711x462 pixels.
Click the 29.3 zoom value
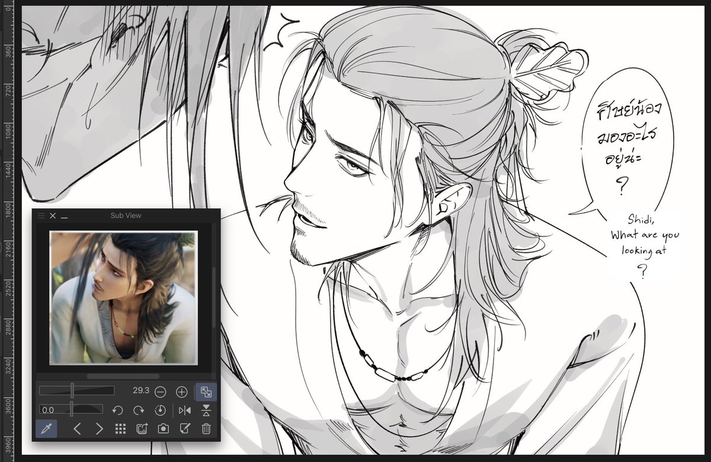(141, 391)
